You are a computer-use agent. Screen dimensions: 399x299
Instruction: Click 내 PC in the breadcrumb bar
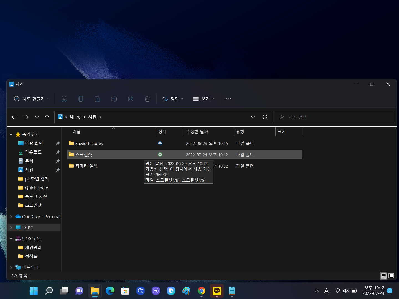(75, 117)
